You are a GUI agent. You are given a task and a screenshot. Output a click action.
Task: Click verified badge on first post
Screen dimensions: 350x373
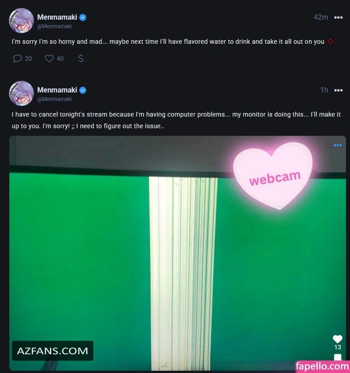point(83,17)
